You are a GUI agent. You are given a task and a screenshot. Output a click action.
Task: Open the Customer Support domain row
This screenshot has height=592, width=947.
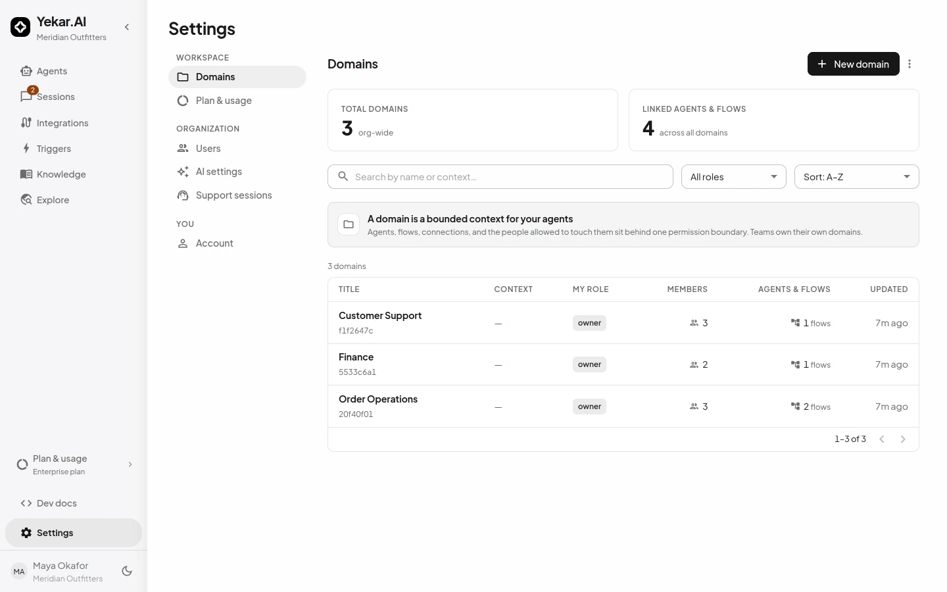coord(623,323)
